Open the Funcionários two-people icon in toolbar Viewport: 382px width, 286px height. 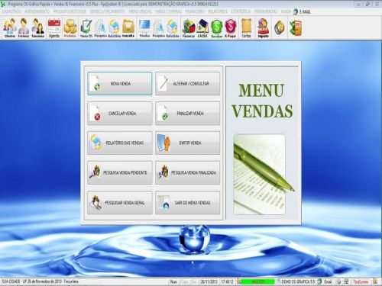tap(38, 27)
